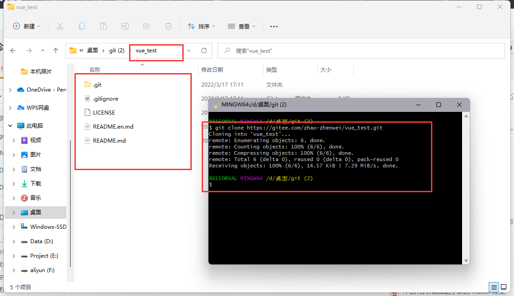Click the Delete trash icon
This screenshot has width=514, height=296.
pyautogui.click(x=168, y=26)
